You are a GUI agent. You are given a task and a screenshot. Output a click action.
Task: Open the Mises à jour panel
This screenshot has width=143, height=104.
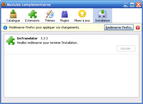click(82, 16)
